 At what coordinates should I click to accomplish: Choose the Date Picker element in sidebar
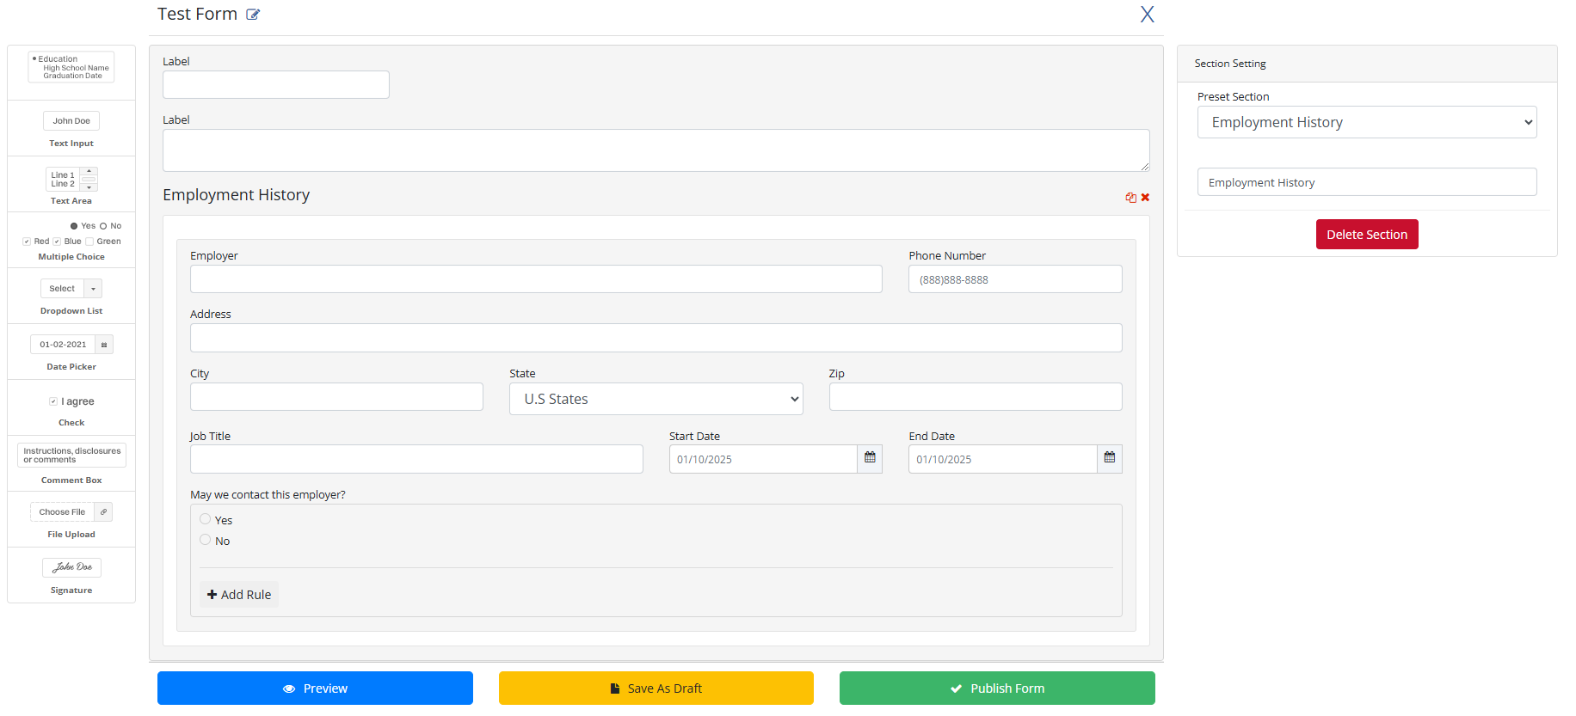click(71, 352)
